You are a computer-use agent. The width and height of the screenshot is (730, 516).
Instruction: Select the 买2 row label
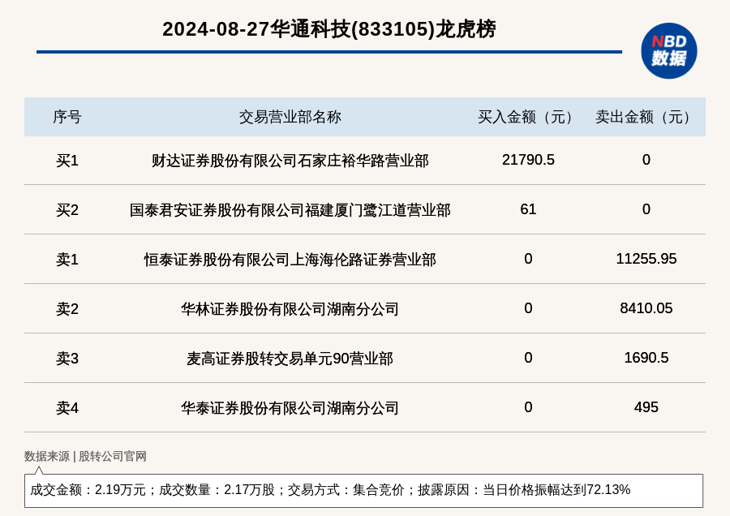pyautogui.click(x=67, y=210)
